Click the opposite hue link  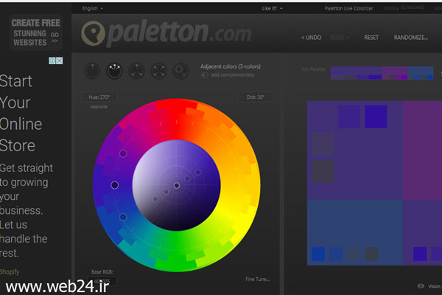(99, 107)
